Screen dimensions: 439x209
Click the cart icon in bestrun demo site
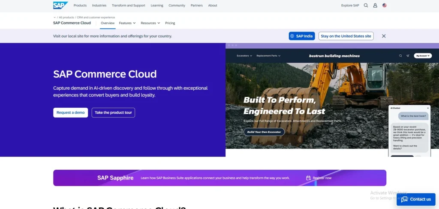pos(408,56)
